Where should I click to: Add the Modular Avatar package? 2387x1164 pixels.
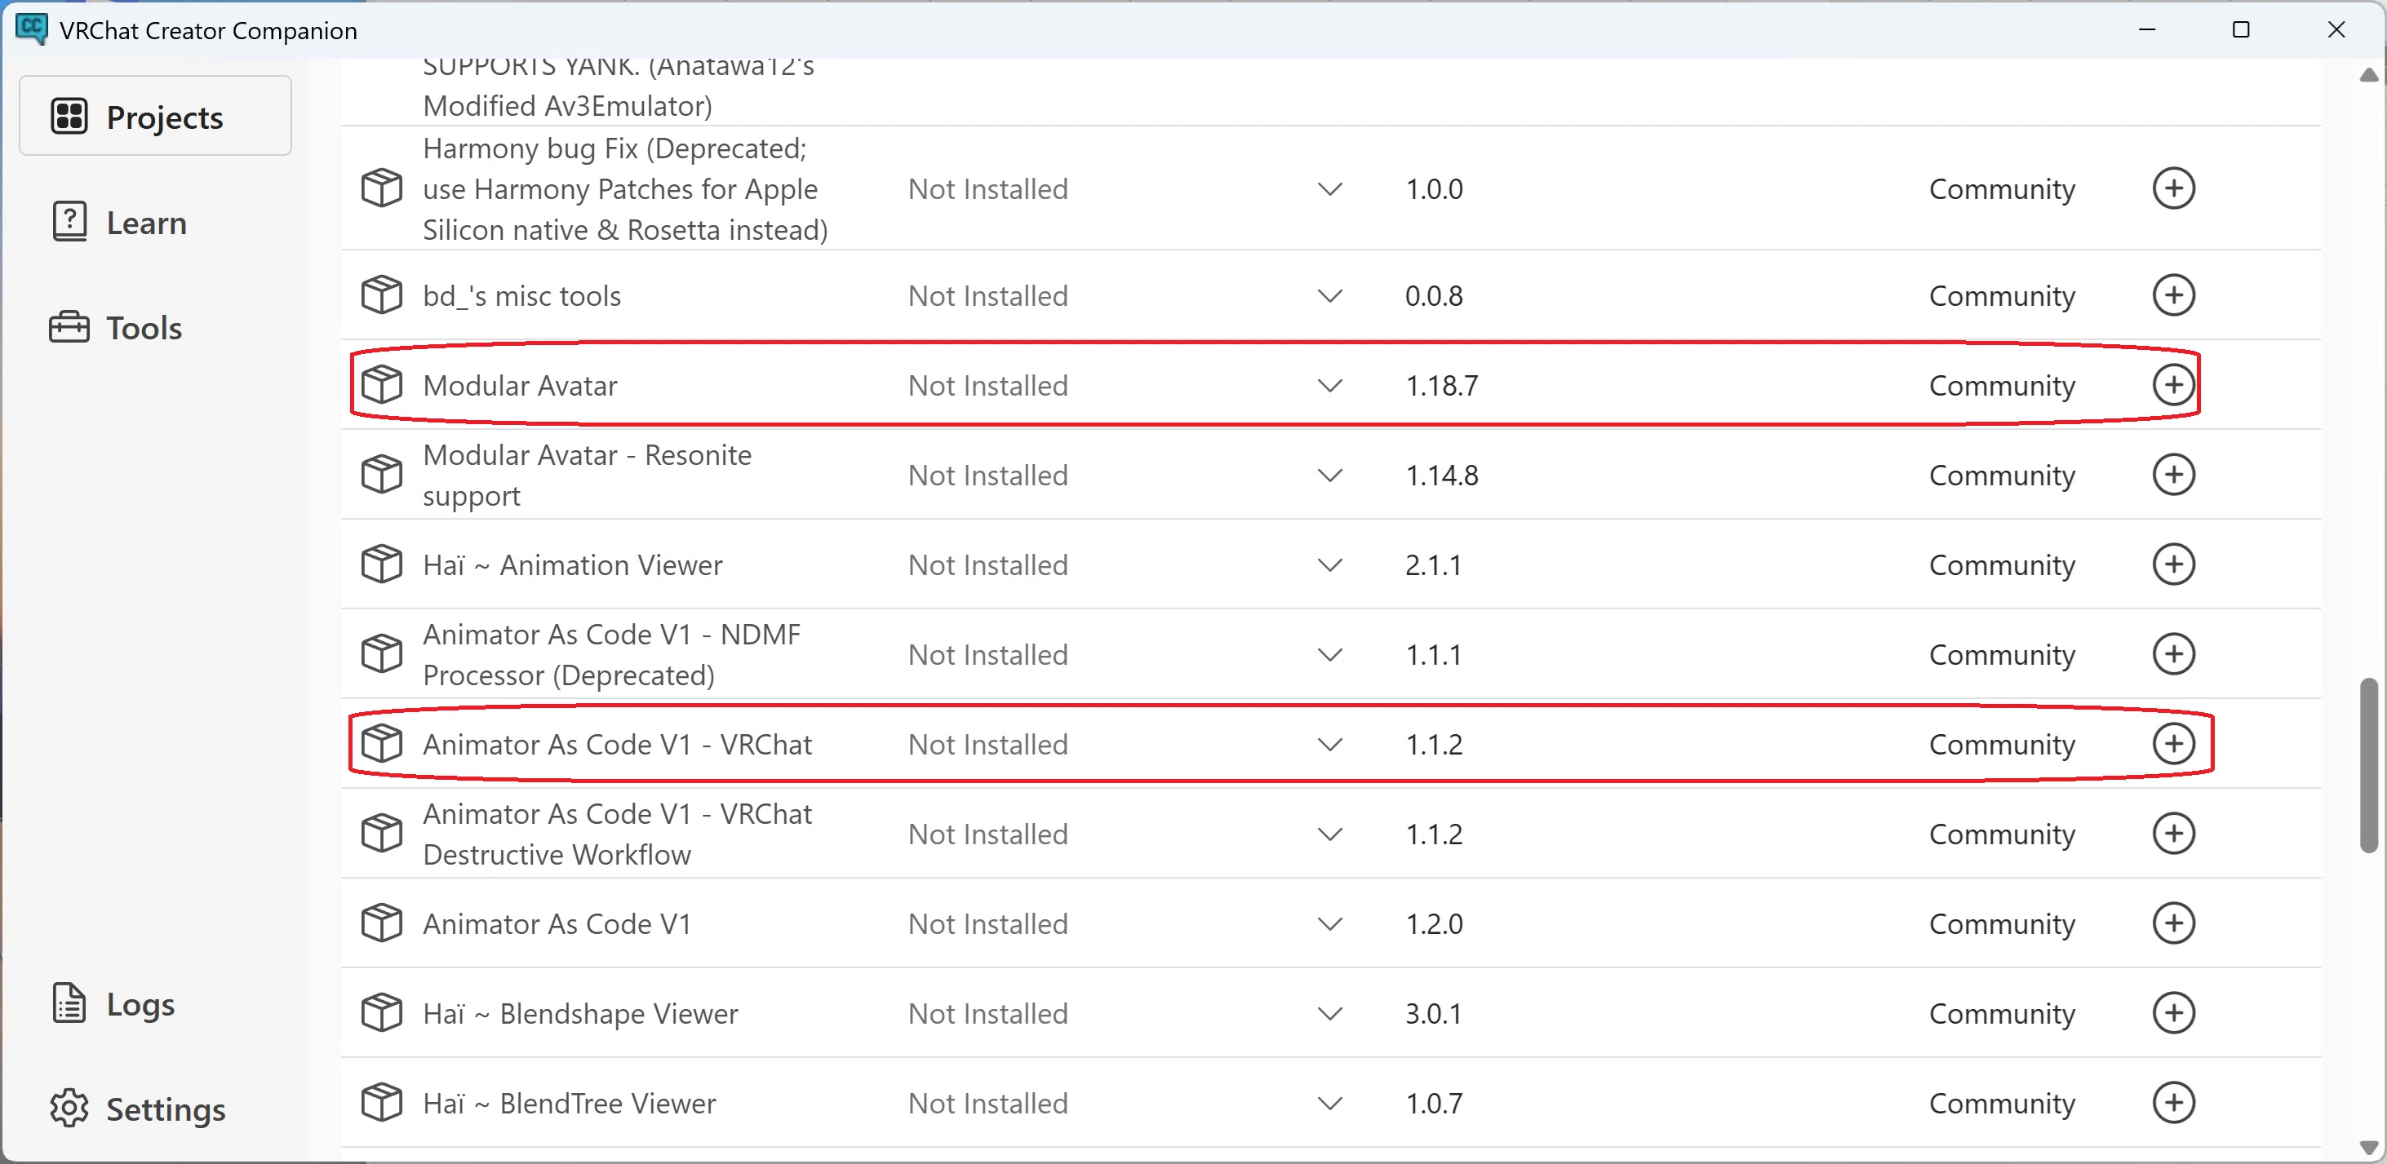(x=2173, y=384)
